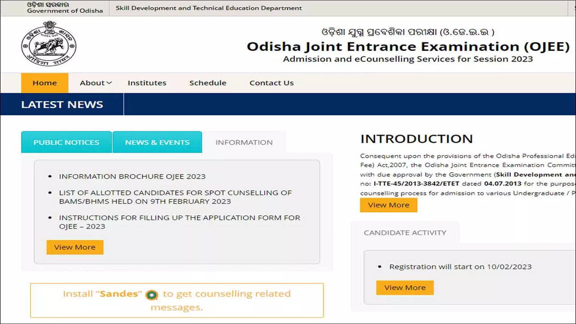
Task: Click View More in the Introduction section
Action: [x=388, y=205]
